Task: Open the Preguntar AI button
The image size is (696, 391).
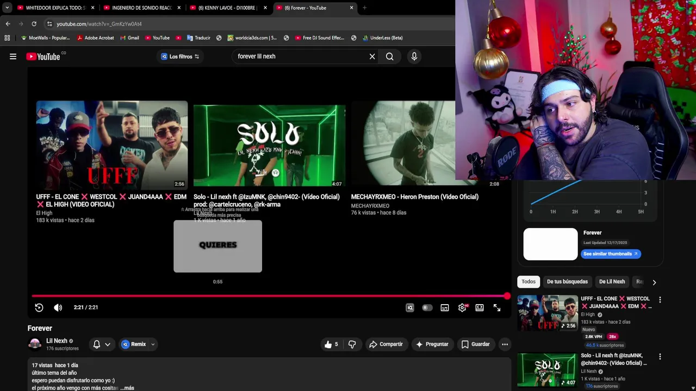Action: (x=432, y=344)
